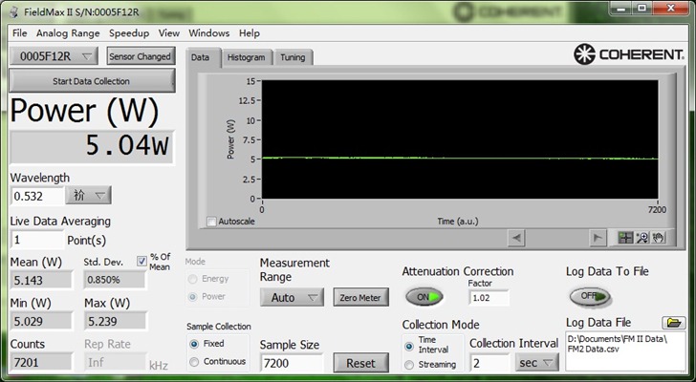Open the 0005F12R sensor dropdown
This screenshot has width=696, height=382.
coord(55,56)
